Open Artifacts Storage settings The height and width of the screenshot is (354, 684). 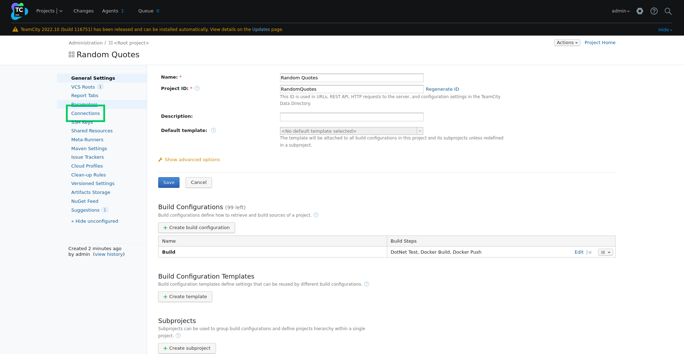tap(91, 192)
